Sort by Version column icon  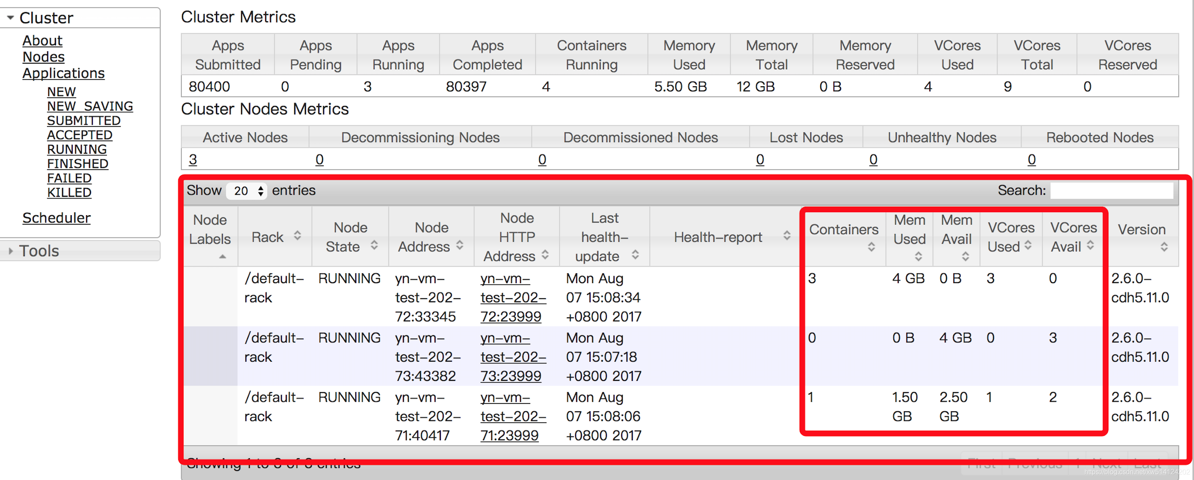1164,247
